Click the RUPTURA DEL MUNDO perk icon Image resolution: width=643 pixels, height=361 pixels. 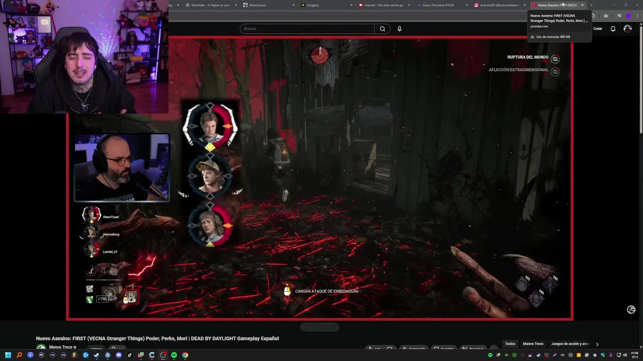coord(555,59)
